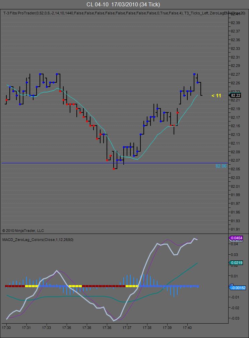The height and width of the screenshot is (338, 249).
Task: Click the 82.03 price axis label
Action: tap(235, 178)
